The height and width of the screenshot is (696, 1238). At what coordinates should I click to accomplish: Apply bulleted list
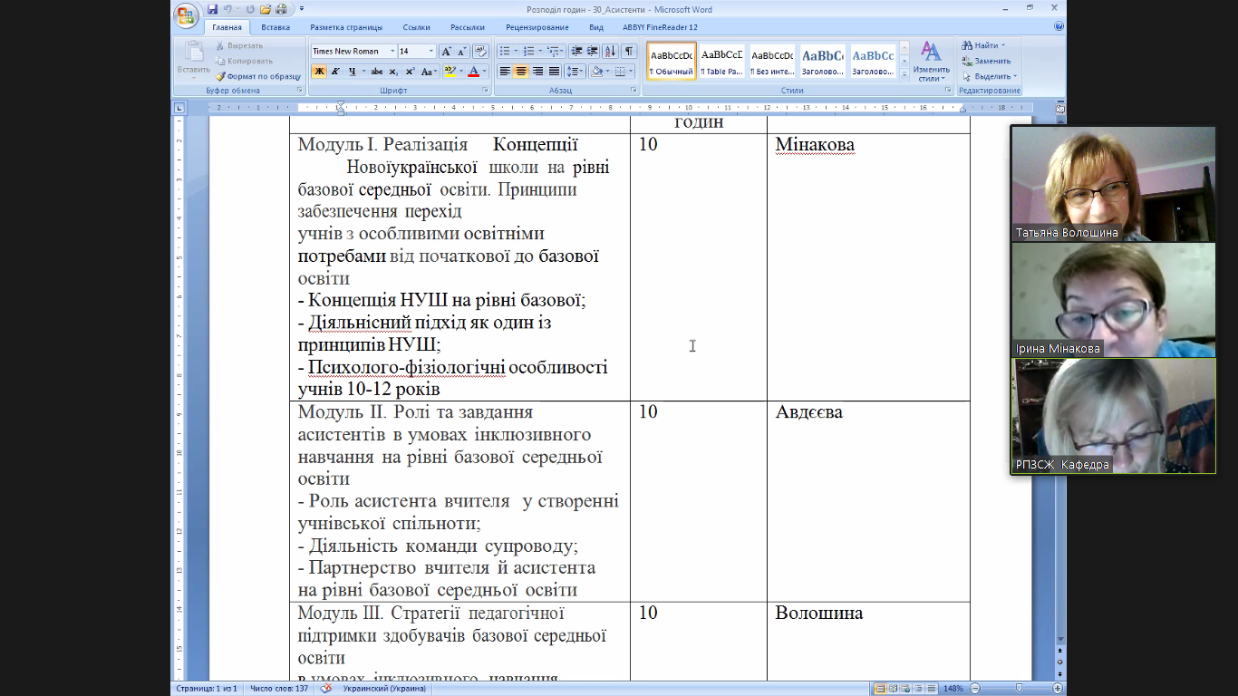pyautogui.click(x=506, y=52)
